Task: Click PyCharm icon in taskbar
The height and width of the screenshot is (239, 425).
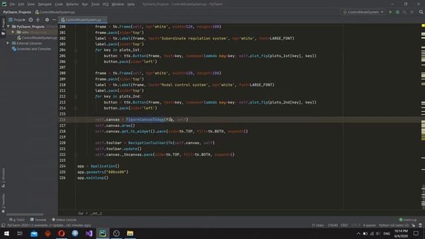Action: [103, 233]
